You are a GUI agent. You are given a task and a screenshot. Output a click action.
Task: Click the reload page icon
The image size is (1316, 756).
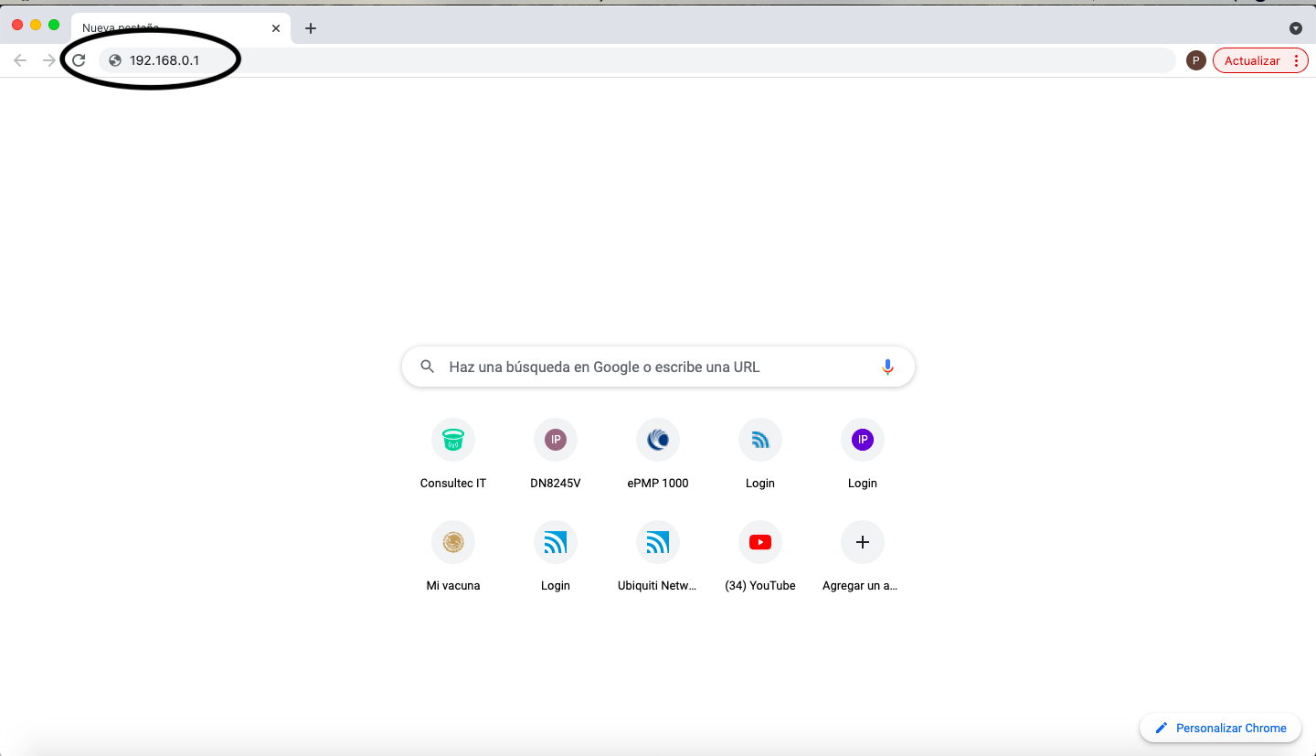[79, 60]
